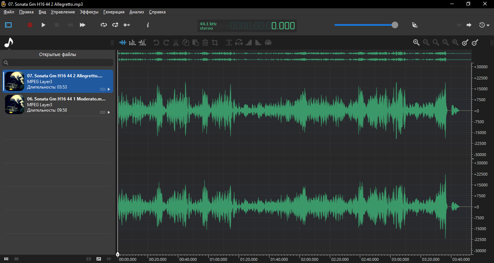The height and width of the screenshot is (263, 494).
Task: Open the Правка menu
Action: coord(26,12)
